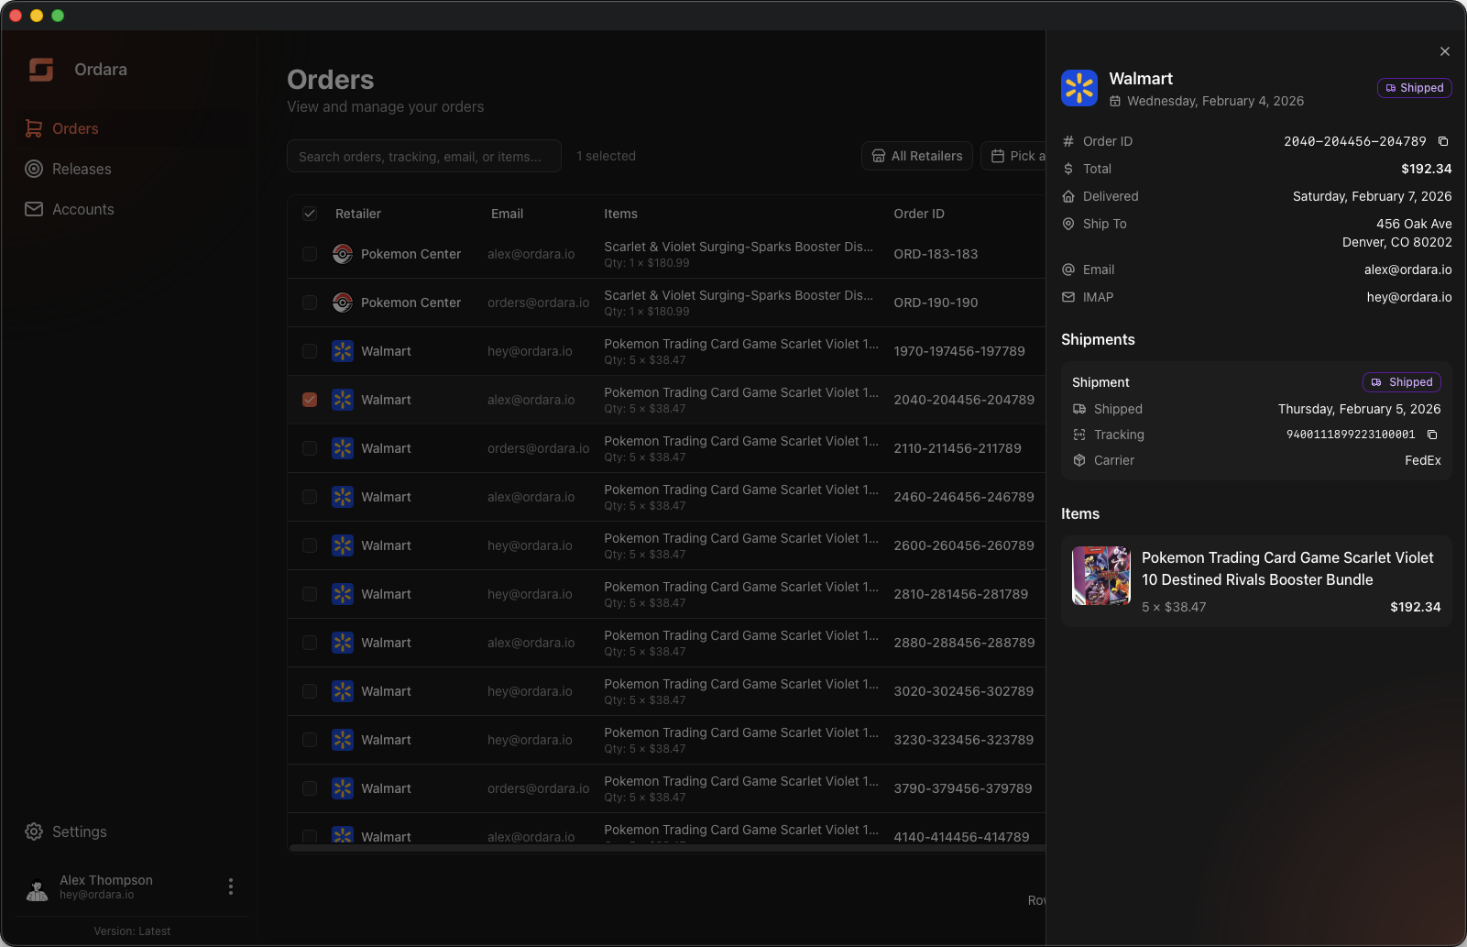
Task: Click Pokemon Center icon for order ORD-183-183
Action: click(x=343, y=254)
